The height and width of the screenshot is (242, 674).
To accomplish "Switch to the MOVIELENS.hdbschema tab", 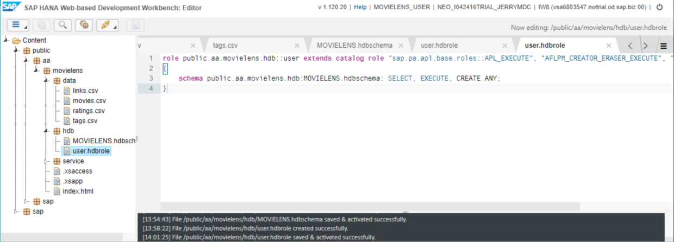I will [x=354, y=46].
